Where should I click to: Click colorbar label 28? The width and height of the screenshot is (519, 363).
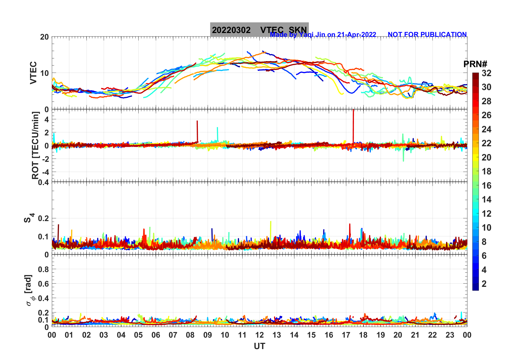coord(486,101)
